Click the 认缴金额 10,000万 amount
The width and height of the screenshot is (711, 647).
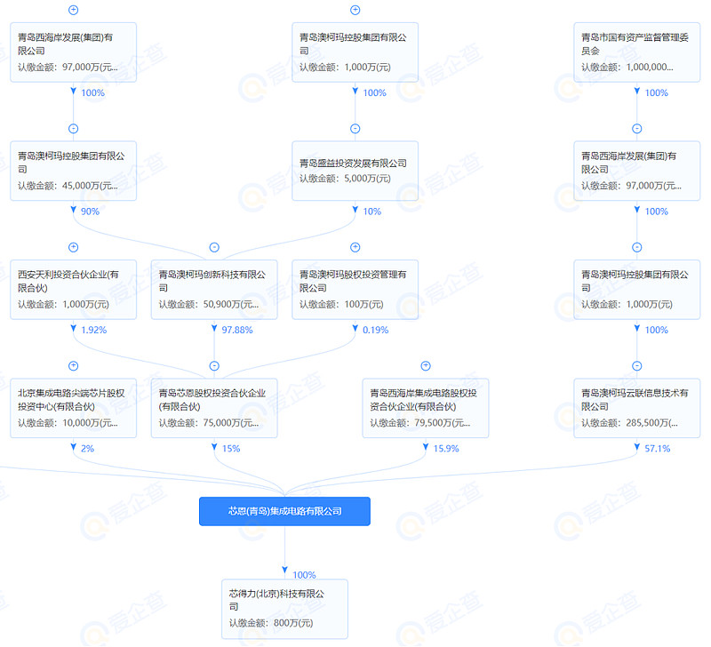click(68, 423)
